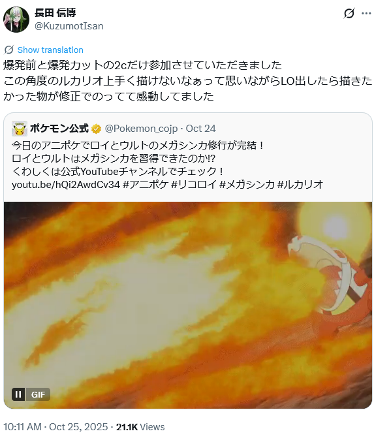Click the gold verified badge

point(97,129)
